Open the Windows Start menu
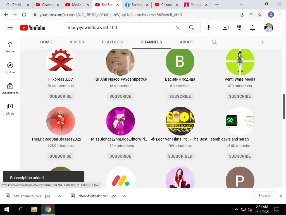This screenshot has height=215, width=286. coord(7,209)
